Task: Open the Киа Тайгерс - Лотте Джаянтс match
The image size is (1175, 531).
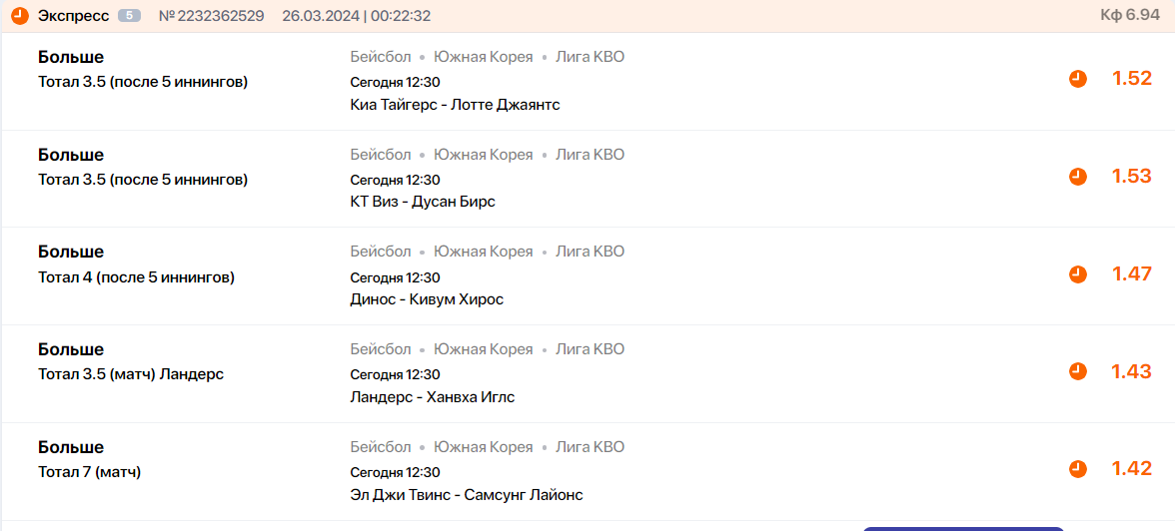Action: point(455,105)
